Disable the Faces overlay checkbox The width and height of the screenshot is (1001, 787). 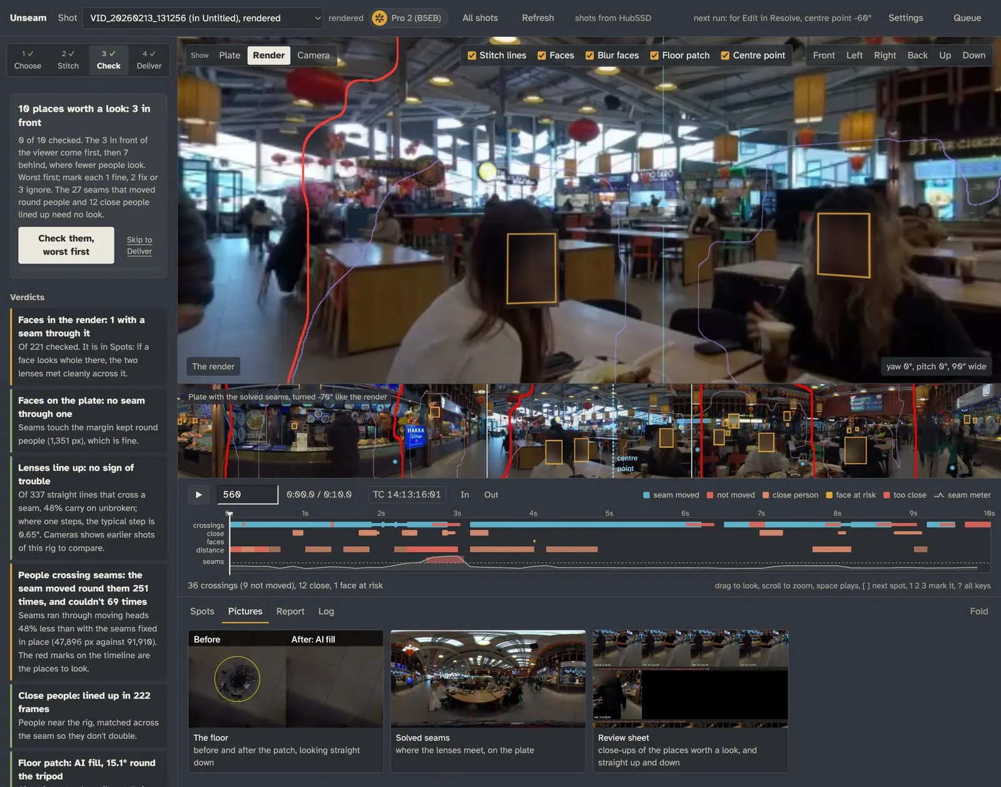[x=542, y=55]
